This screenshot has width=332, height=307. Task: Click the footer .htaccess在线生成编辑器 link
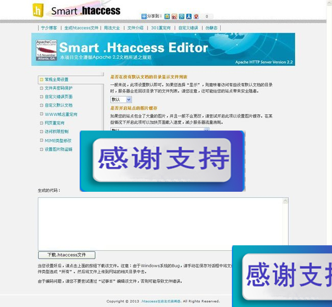point(161,301)
